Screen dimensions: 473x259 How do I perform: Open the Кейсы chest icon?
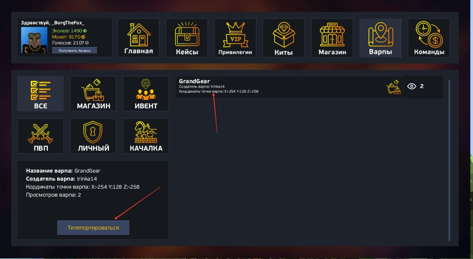point(187,38)
